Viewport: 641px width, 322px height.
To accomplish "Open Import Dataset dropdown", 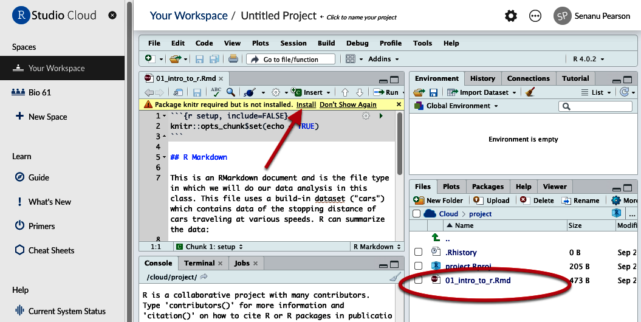I will coord(482,92).
